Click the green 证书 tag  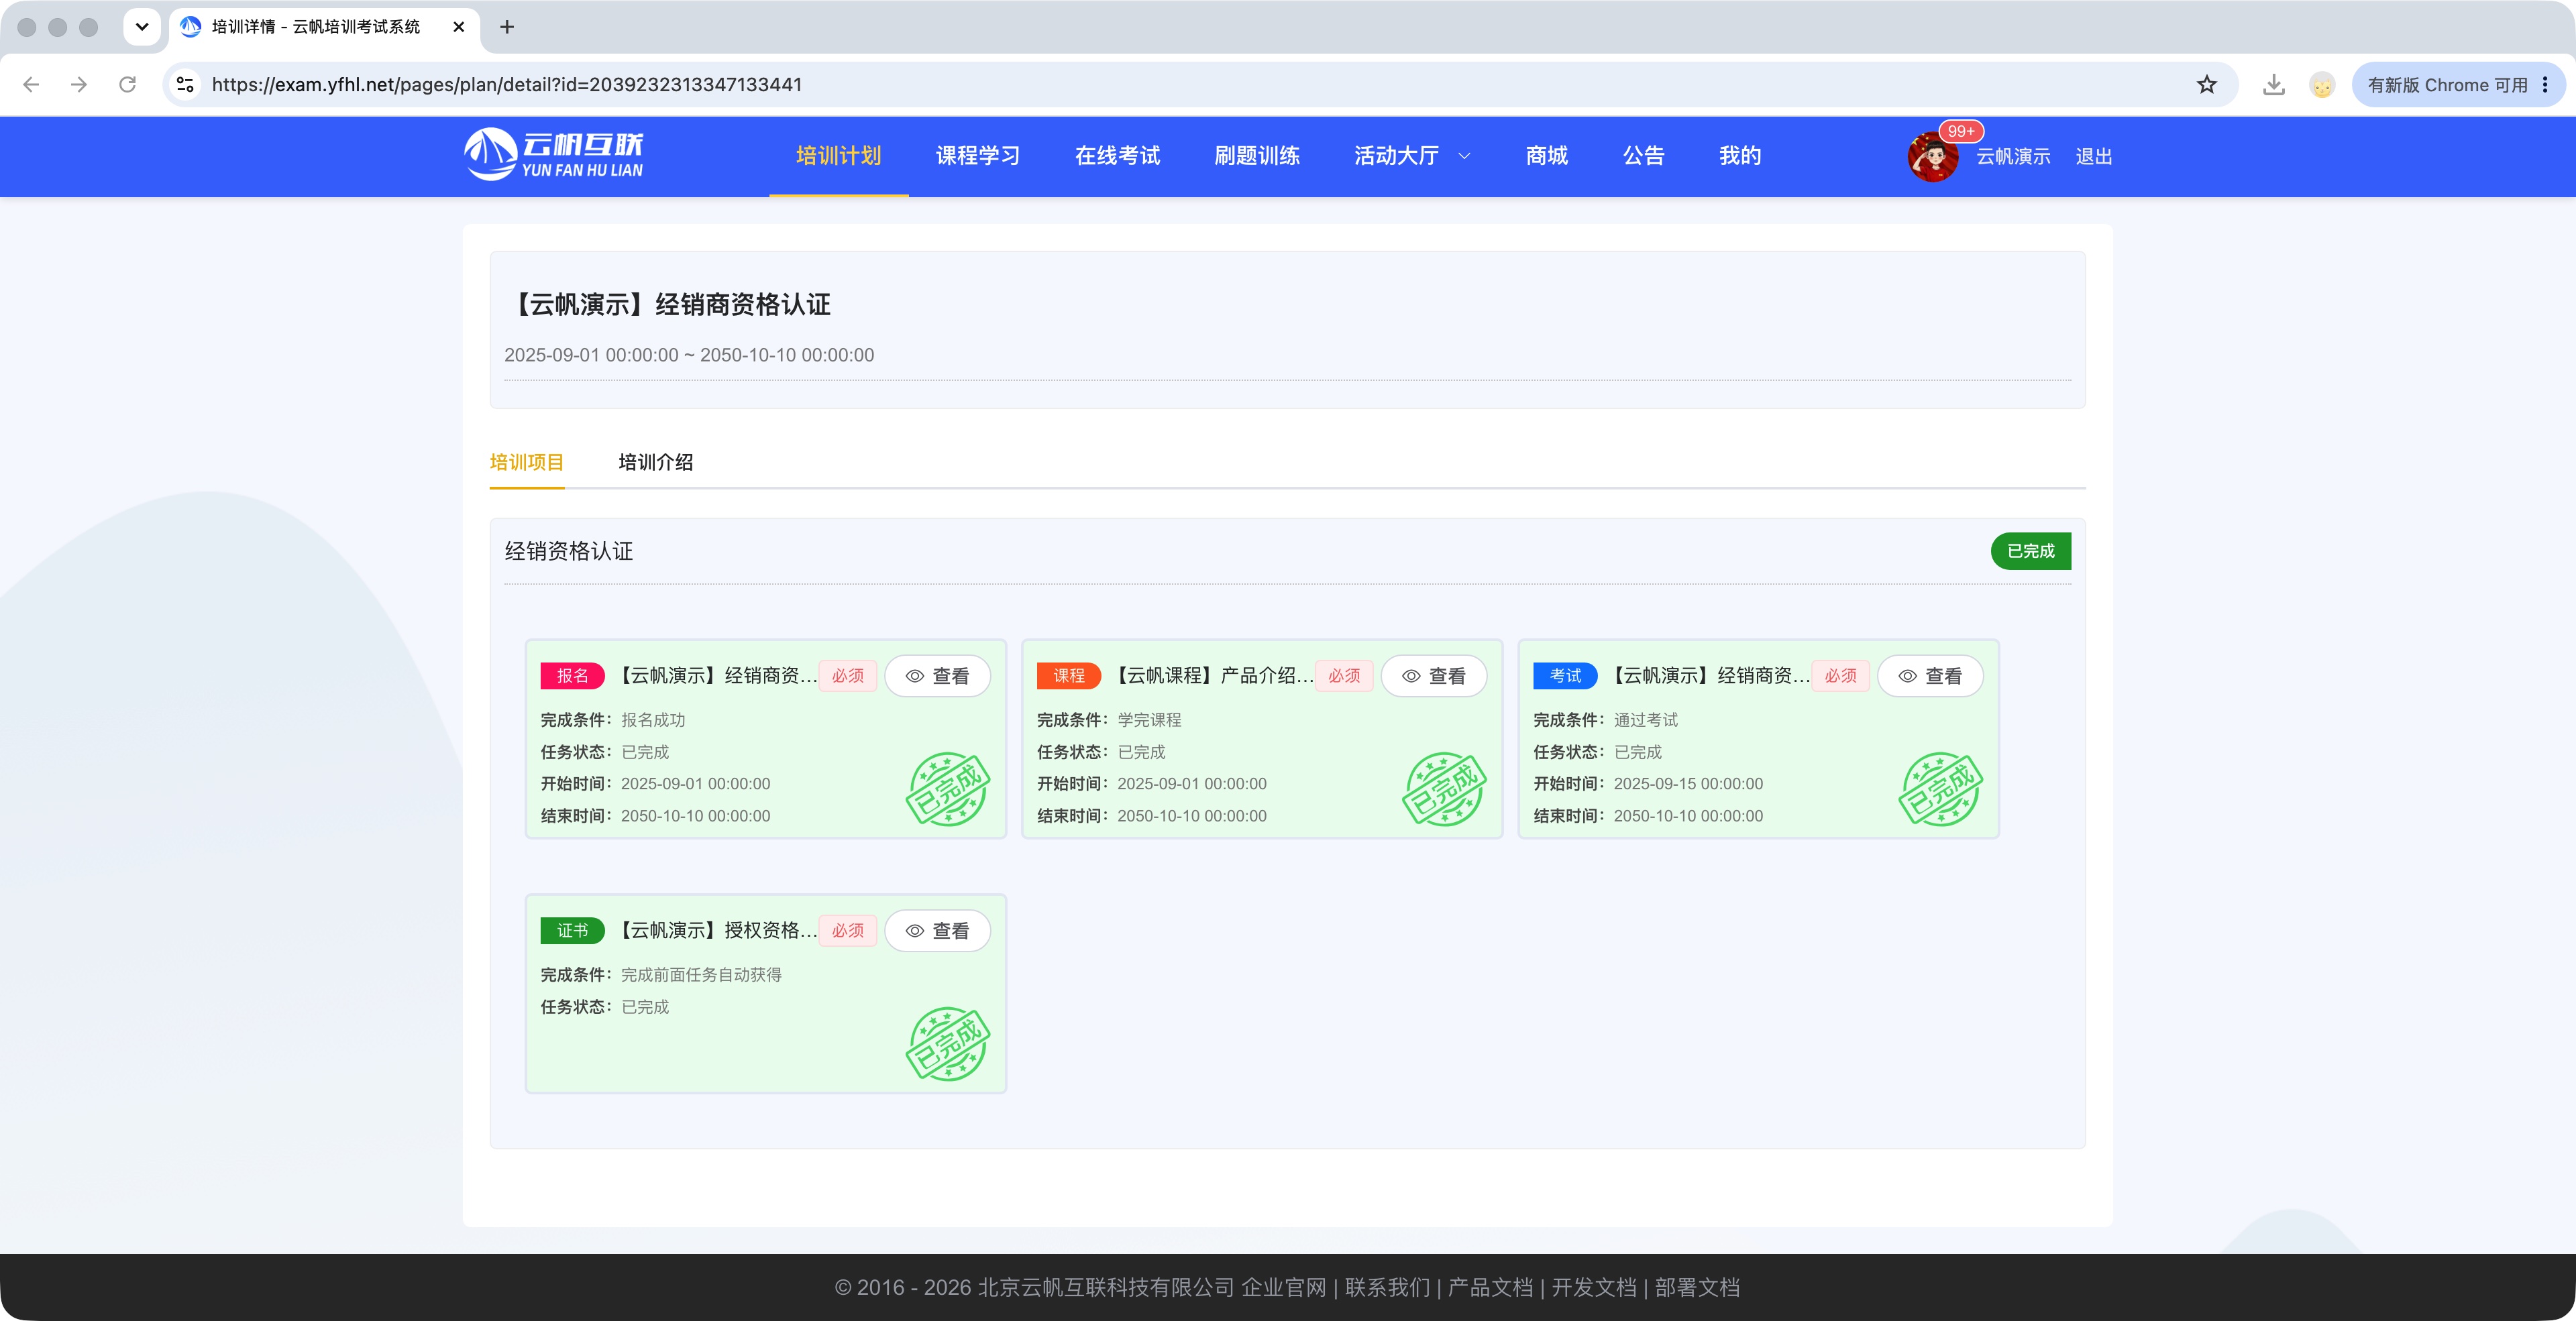coord(573,931)
